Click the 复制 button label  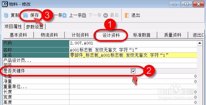[x=15, y=15]
